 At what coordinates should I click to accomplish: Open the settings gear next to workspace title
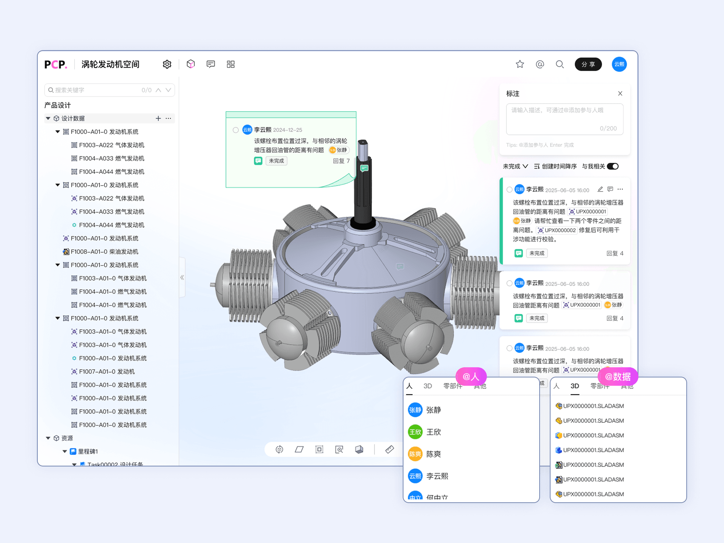167,64
